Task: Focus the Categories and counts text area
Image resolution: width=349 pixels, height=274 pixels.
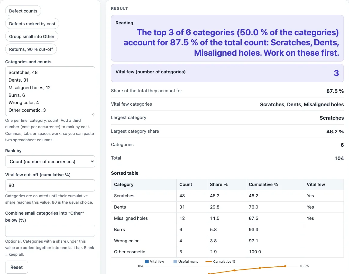Action: click(50, 91)
